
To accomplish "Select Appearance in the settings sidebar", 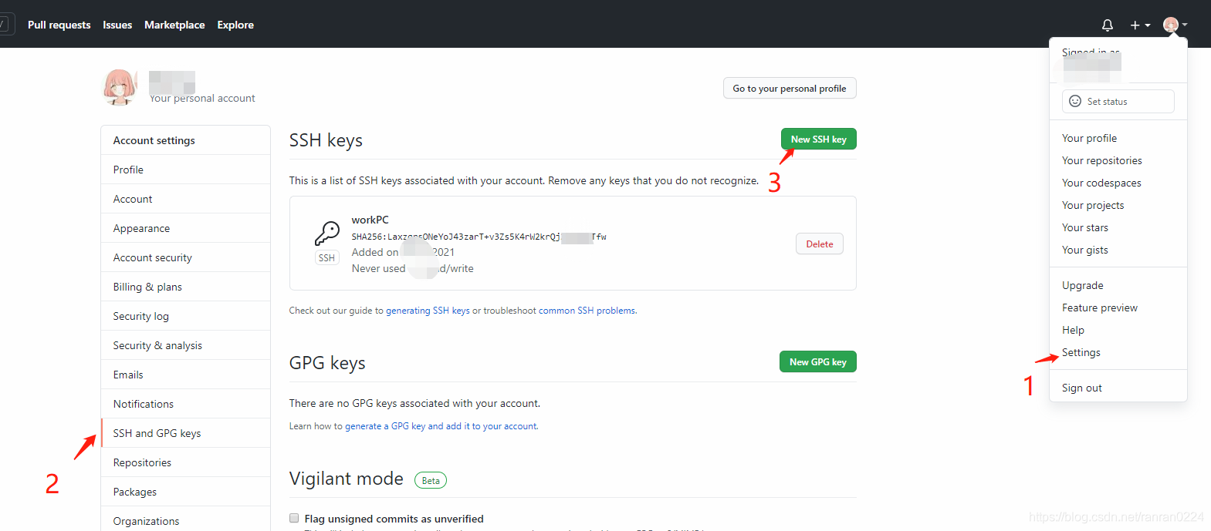I will (x=185, y=228).
